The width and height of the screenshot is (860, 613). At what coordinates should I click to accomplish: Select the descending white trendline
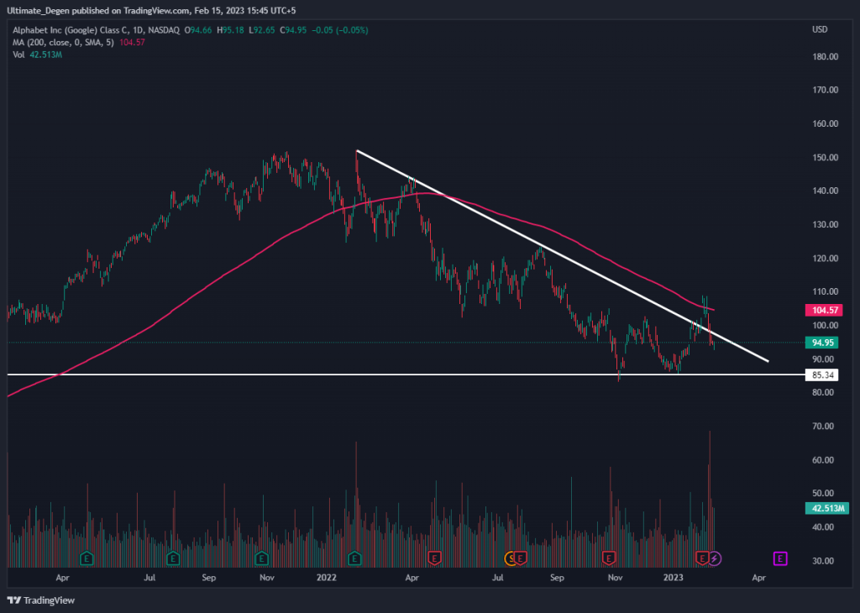tap(562, 256)
